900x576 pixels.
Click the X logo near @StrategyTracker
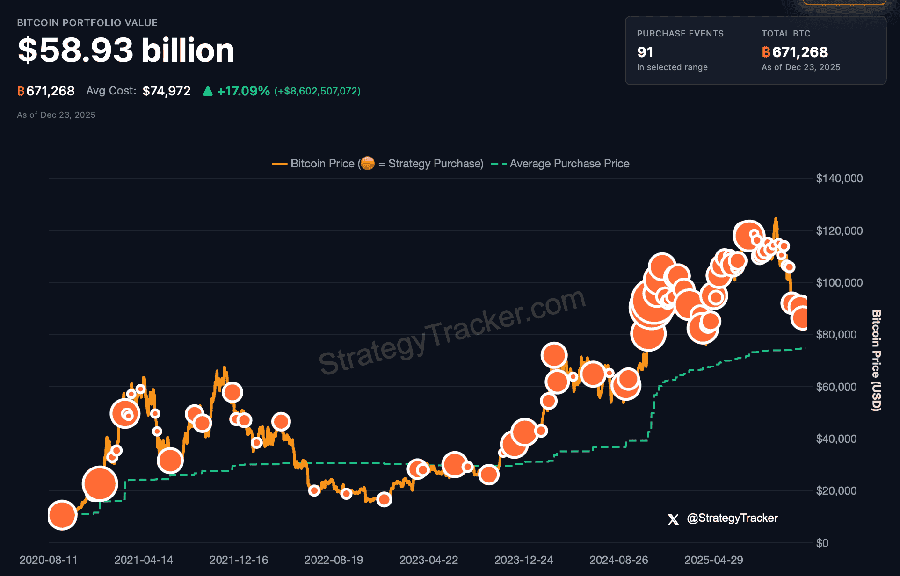[x=673, y=518]
